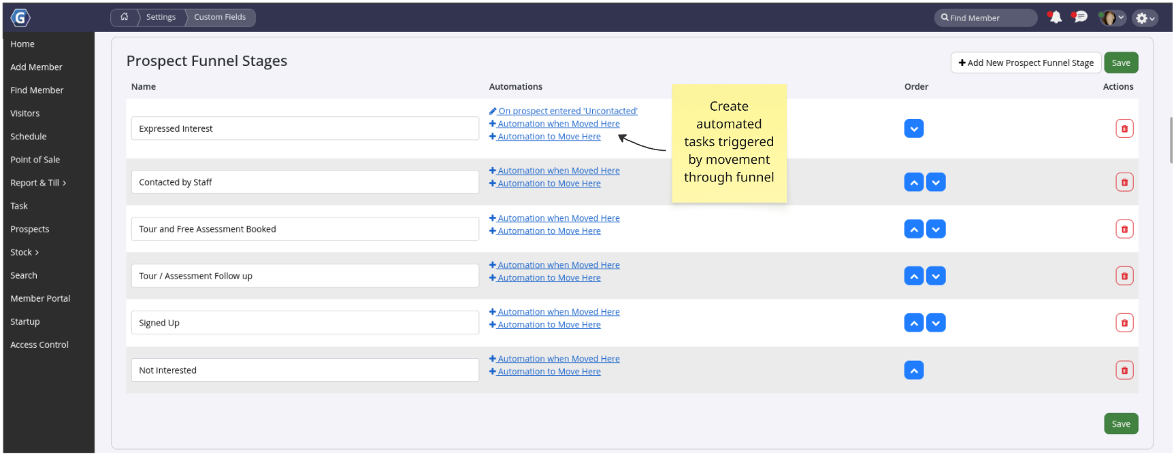Go to Home in sidebar
This screenshot has width=1176, height=456.
pyautogui.click(x=22, y=44)
